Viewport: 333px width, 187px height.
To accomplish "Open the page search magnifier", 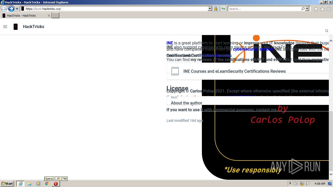I will (x=327, y=31).
